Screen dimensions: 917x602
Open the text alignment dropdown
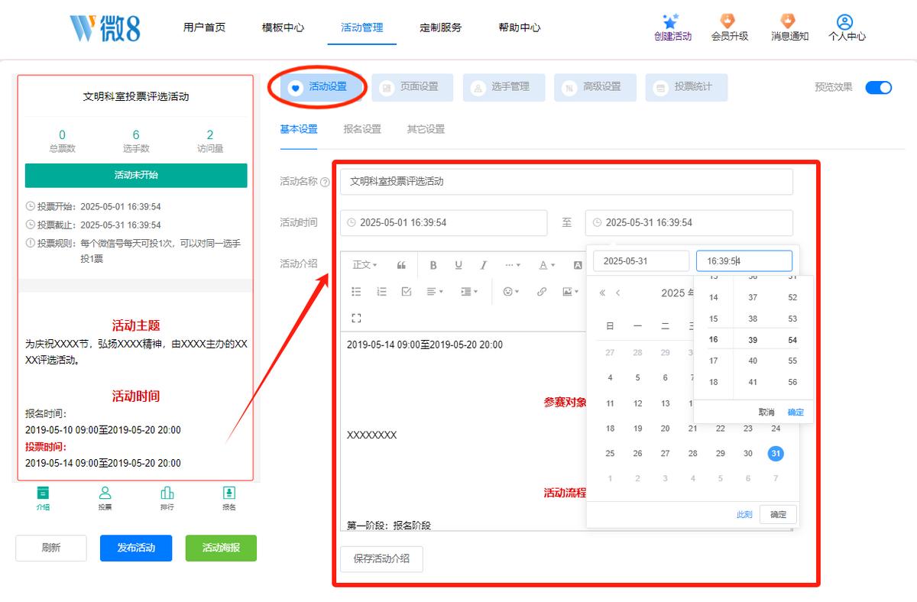click(x=436, y=291)
